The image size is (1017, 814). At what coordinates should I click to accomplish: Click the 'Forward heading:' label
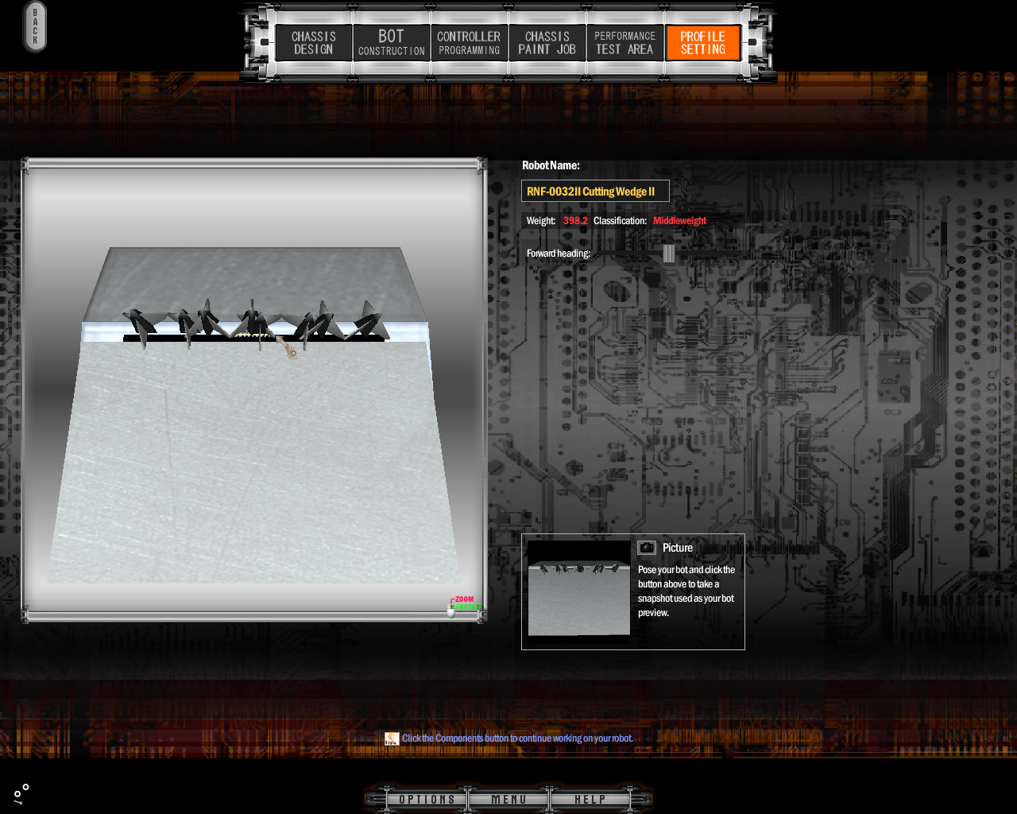pyautogui.click(x=559, y=254)
